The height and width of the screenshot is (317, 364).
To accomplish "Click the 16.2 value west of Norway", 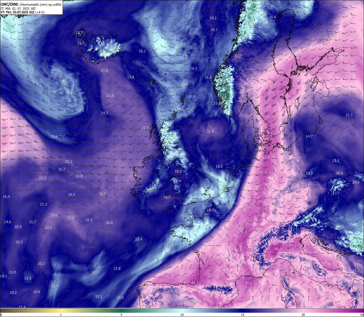I will (194, 69).
